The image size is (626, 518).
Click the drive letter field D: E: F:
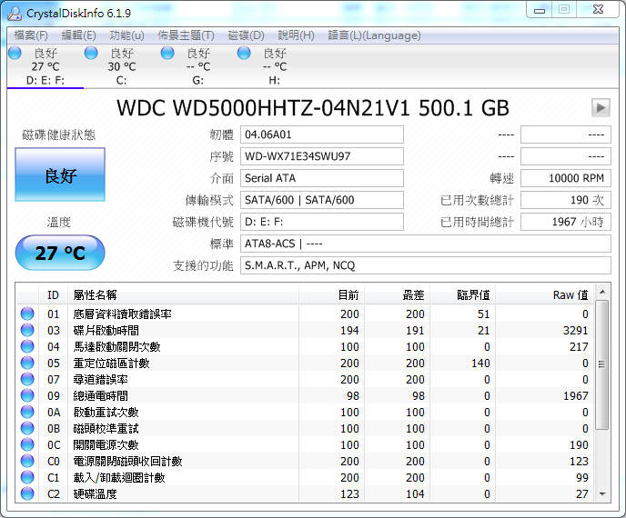pyautogui.click(x=322, y=222)
